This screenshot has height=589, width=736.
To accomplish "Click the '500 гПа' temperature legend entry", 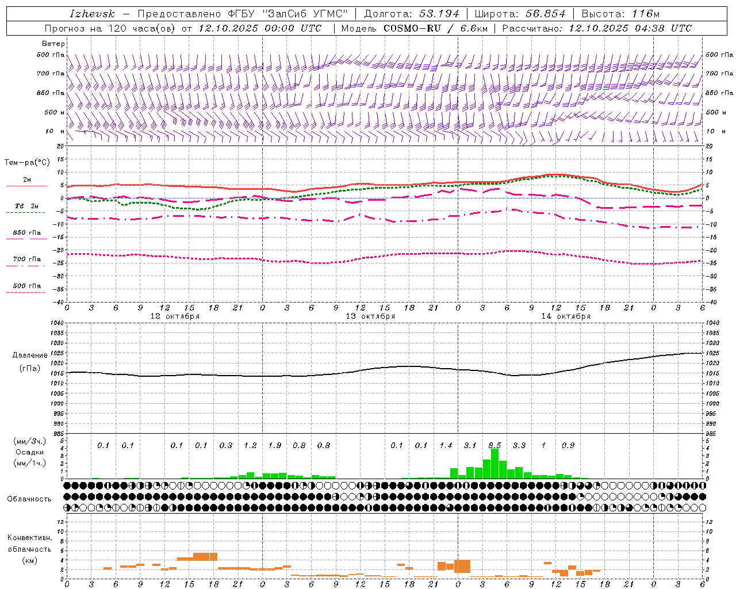I will (x=27, y=286).
